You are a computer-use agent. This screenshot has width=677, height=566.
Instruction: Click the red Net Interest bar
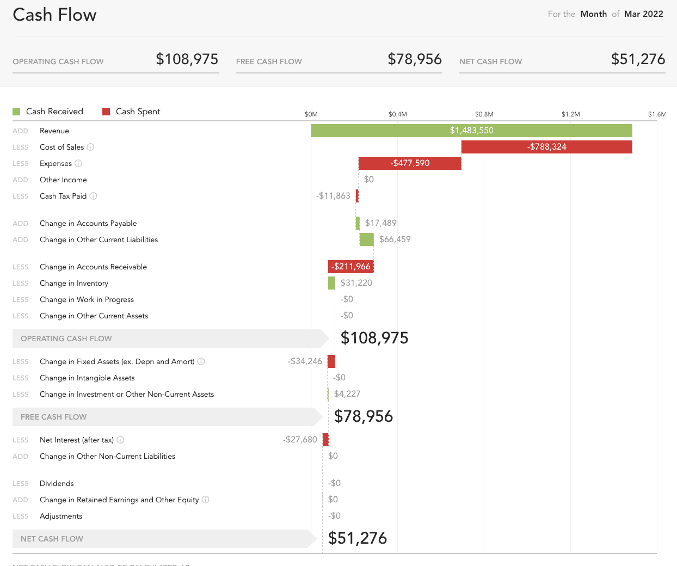coord(325,440)
